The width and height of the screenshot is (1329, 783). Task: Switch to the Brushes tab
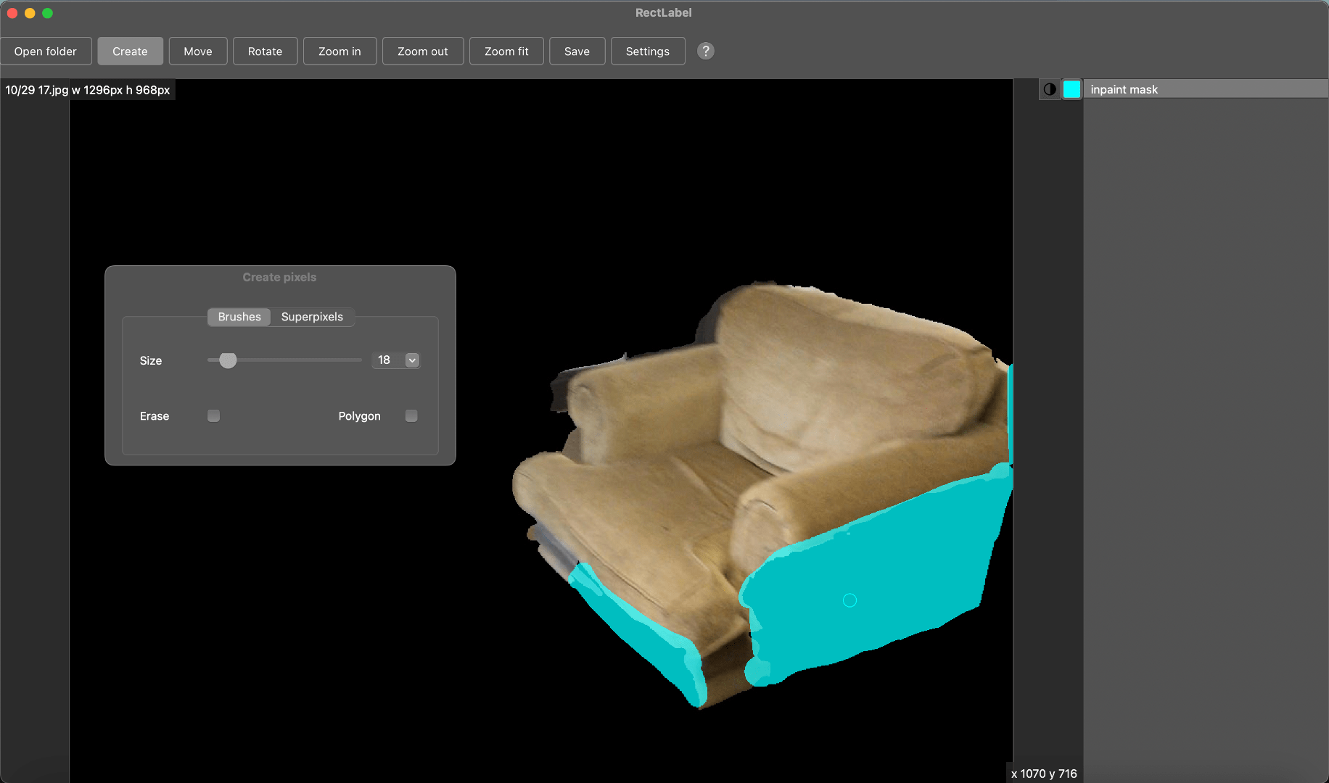click(x=239, y=317)
